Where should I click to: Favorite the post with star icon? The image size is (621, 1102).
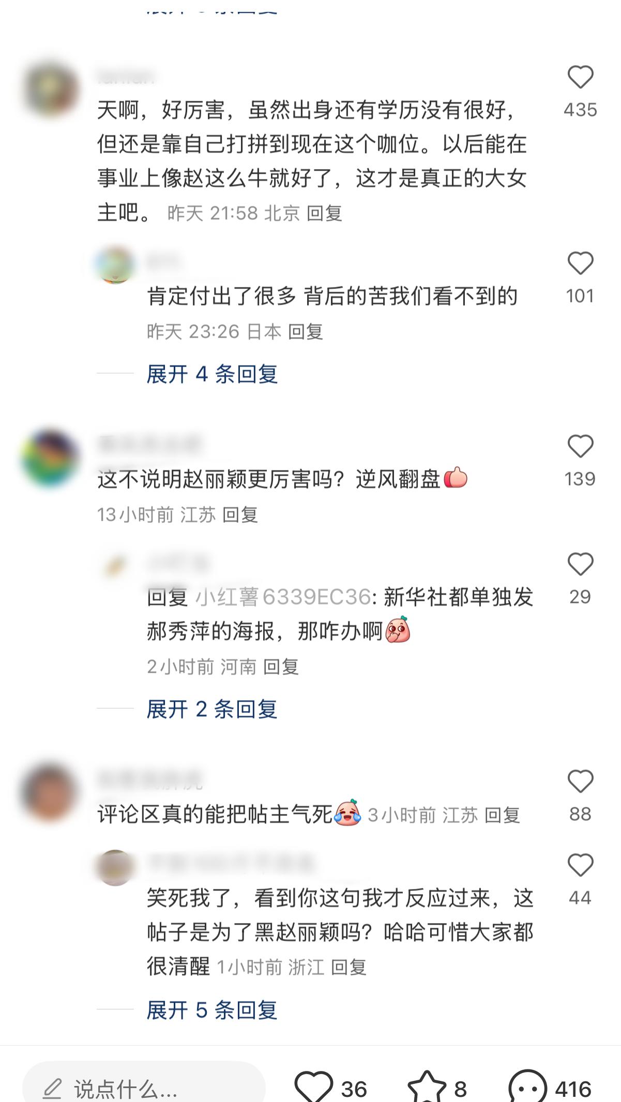[x=427, y=1088]
